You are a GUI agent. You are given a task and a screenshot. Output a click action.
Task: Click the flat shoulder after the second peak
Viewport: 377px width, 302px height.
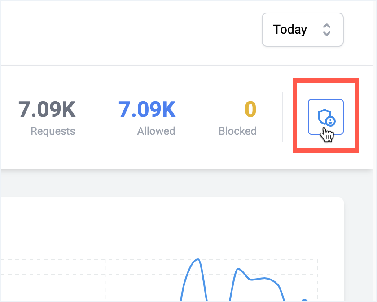click(x=260, y=279)
